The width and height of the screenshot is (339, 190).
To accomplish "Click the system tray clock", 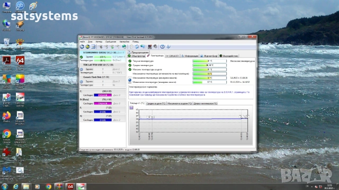I will click(x=329, y=186).
